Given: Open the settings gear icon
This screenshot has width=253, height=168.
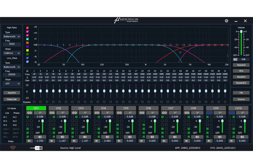Looking at the screenshot, I should point(227,21).
